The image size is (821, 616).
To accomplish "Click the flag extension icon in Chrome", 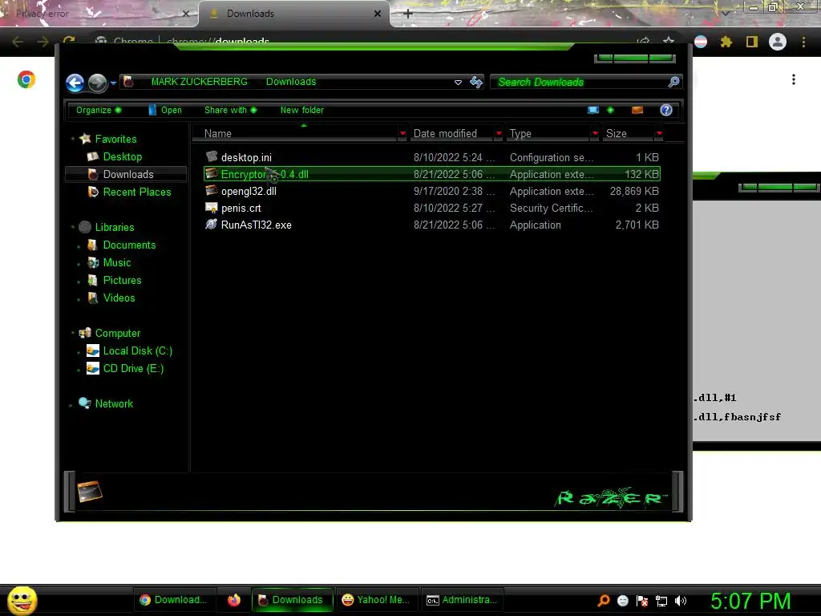I will pos(701,42).
